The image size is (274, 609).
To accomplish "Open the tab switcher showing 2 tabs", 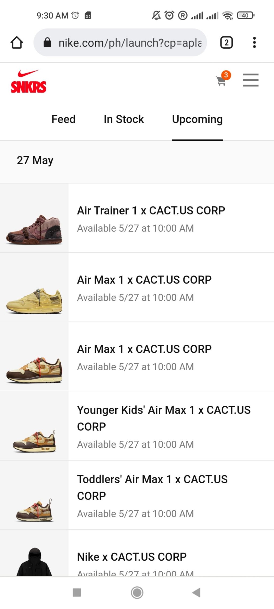I will (x=226, y=43).
